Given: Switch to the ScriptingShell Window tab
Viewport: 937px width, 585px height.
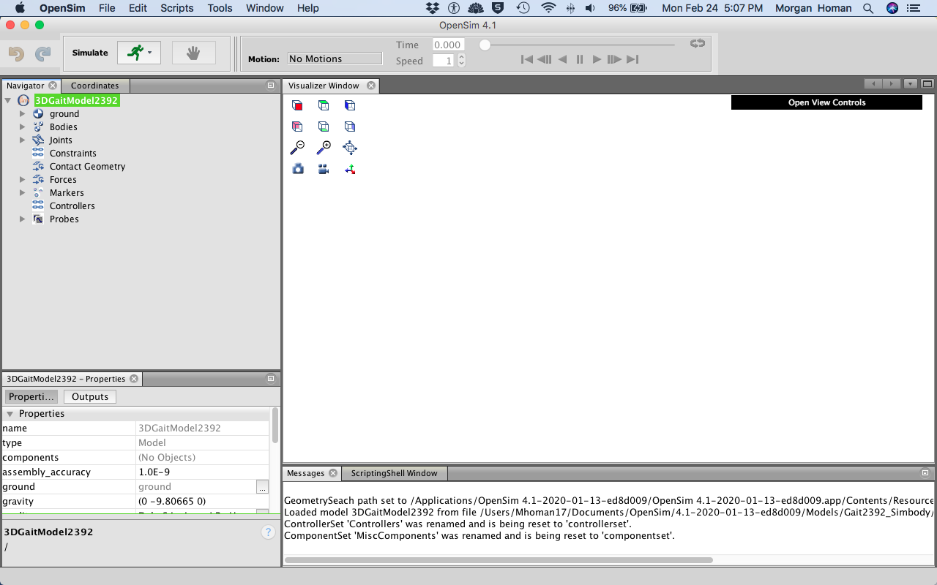Looking at the screenshot, I should pos(394,473).
